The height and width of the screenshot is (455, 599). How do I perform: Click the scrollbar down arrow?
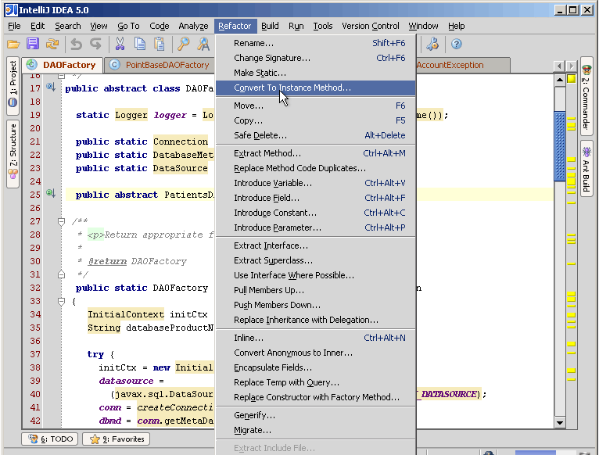click(560, 422)
